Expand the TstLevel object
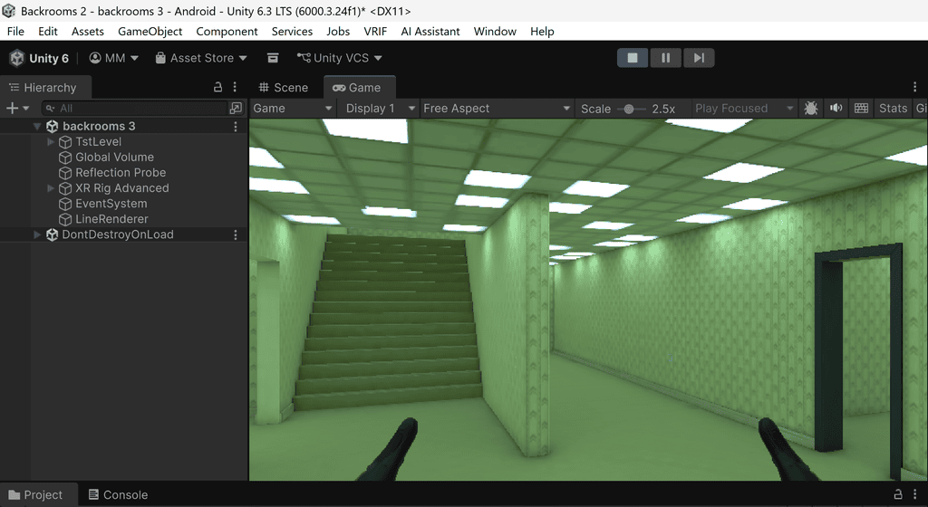This screenshot has height=507, width=928. pyautogui.click(x=51, y=142)
